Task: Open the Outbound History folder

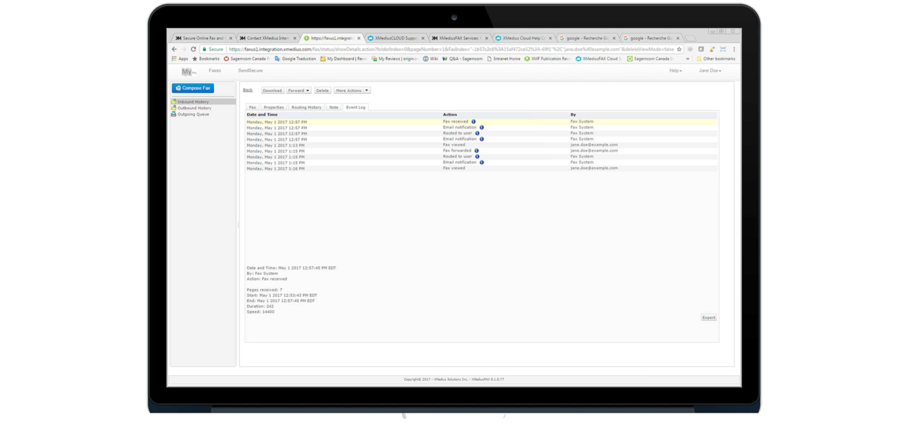Action: [x=194, y=108]
